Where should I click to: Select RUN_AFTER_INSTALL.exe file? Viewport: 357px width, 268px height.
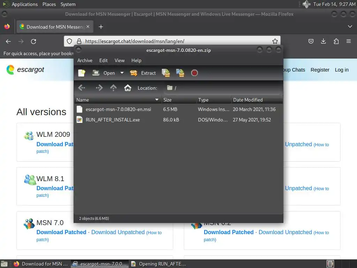coord(113,120)
